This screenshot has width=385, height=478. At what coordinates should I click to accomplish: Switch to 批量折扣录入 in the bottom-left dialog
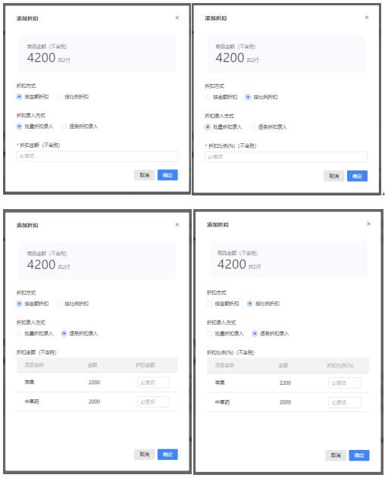click(x=35, y=333)
